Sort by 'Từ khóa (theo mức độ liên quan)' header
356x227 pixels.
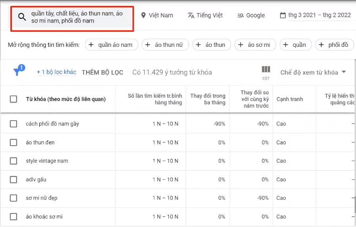coord(66,99)
